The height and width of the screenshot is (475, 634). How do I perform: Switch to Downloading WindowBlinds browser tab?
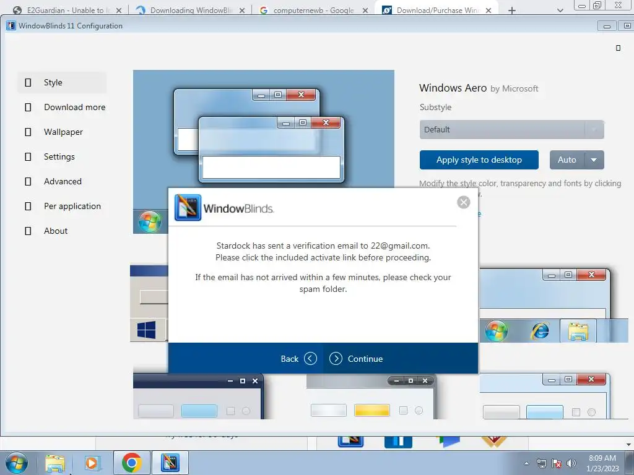(x=190, y=10)
